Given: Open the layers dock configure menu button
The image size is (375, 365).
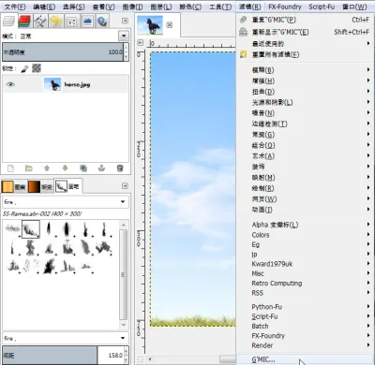Looking at the screenshot, I should click(x=125, y=21).
